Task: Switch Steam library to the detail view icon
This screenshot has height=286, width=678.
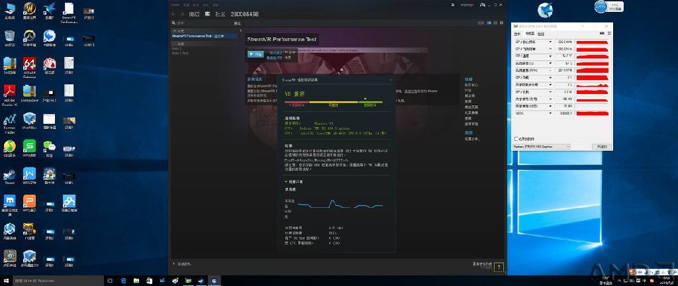Action: 489,23
